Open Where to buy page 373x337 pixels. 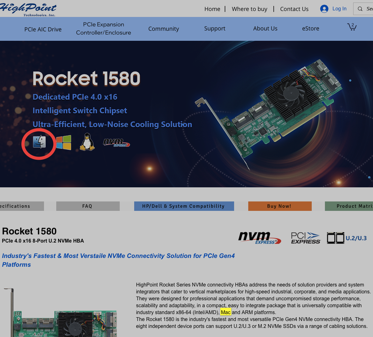(x=250, y=9)
